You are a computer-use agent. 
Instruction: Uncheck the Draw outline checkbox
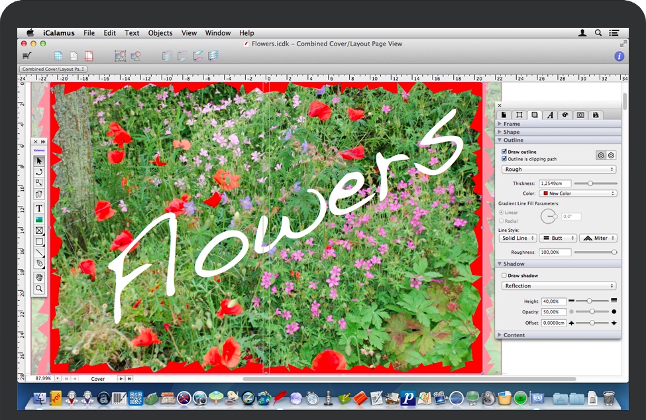[x=505, y=152]
